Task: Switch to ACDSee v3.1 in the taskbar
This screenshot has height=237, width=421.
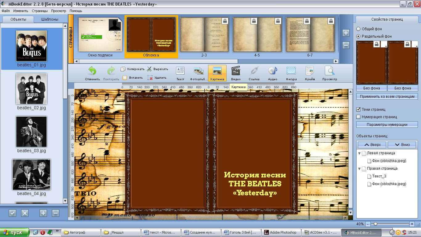Action: (x=321, y=232)
